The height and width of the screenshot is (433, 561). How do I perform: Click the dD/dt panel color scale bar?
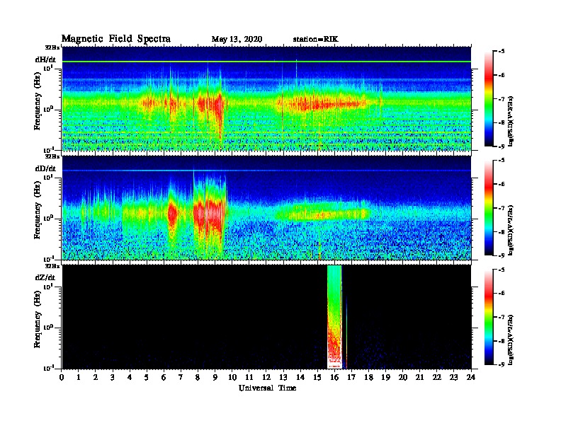tap(488, 207)
